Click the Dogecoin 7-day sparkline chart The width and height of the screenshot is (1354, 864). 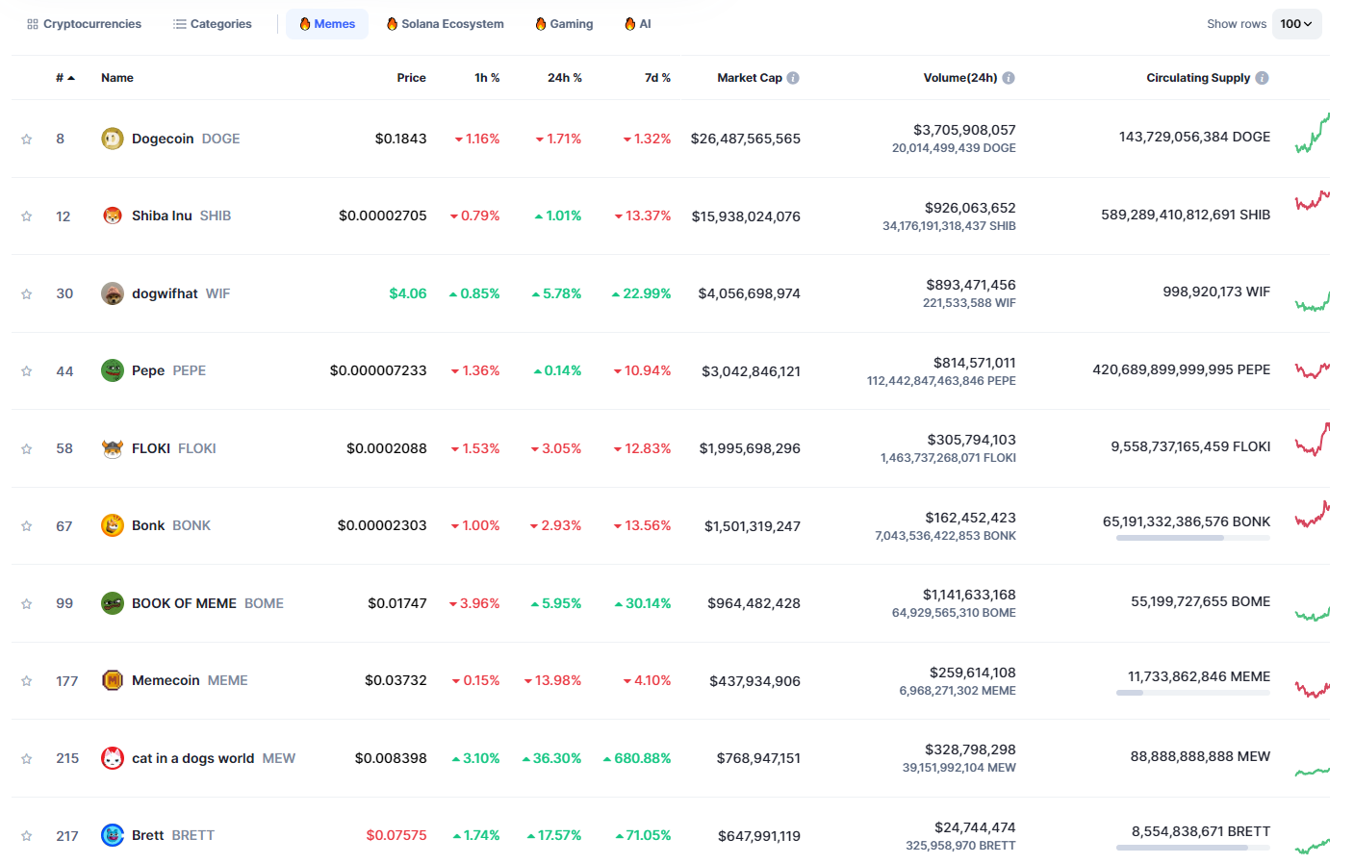[x=1312, y=135]
